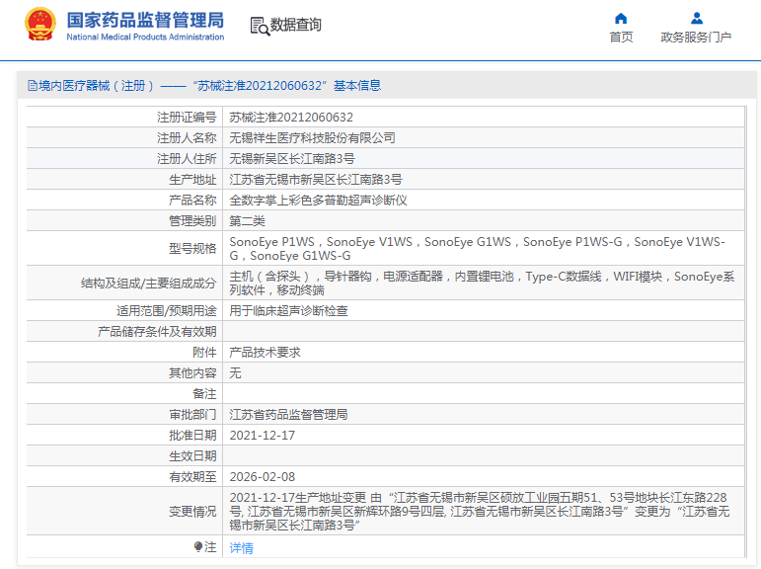Click the 变更情况 row label
Viewport: 761px width, 569px height.
[192, 512]
